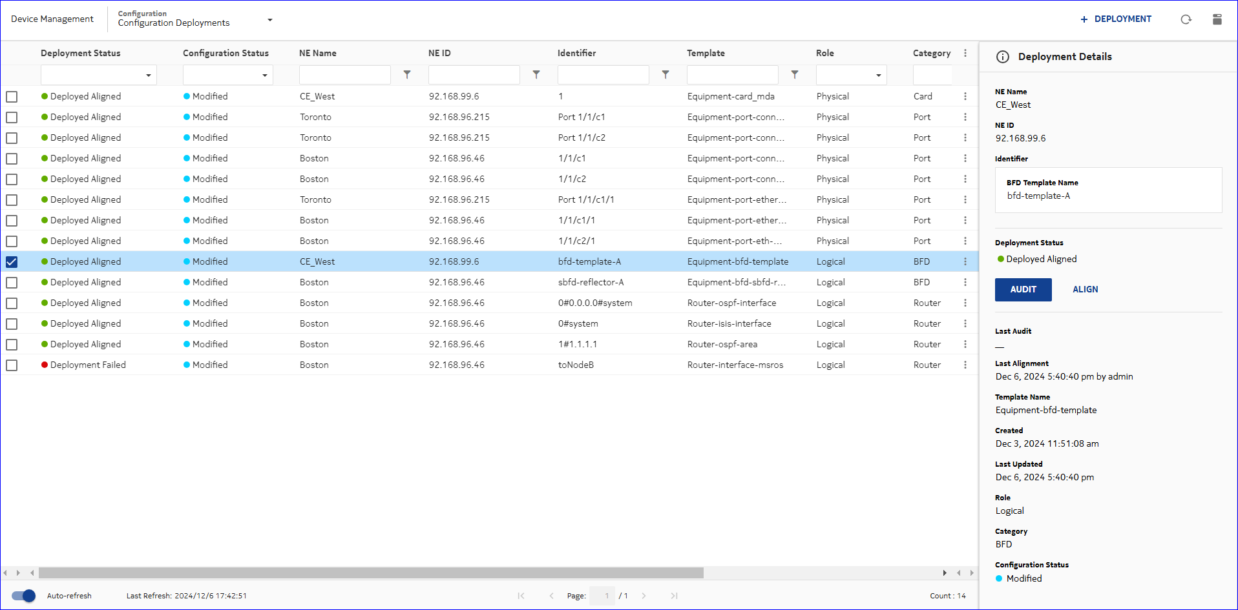1238x610 pixels.
Task: Click the NE Name filter input field
Action: [x=345, y=75]
